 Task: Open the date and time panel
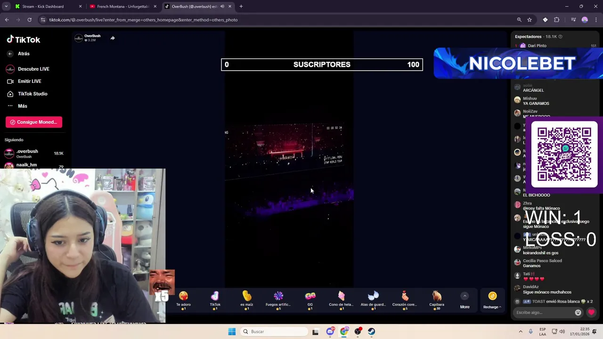click(x=580, y=331)
